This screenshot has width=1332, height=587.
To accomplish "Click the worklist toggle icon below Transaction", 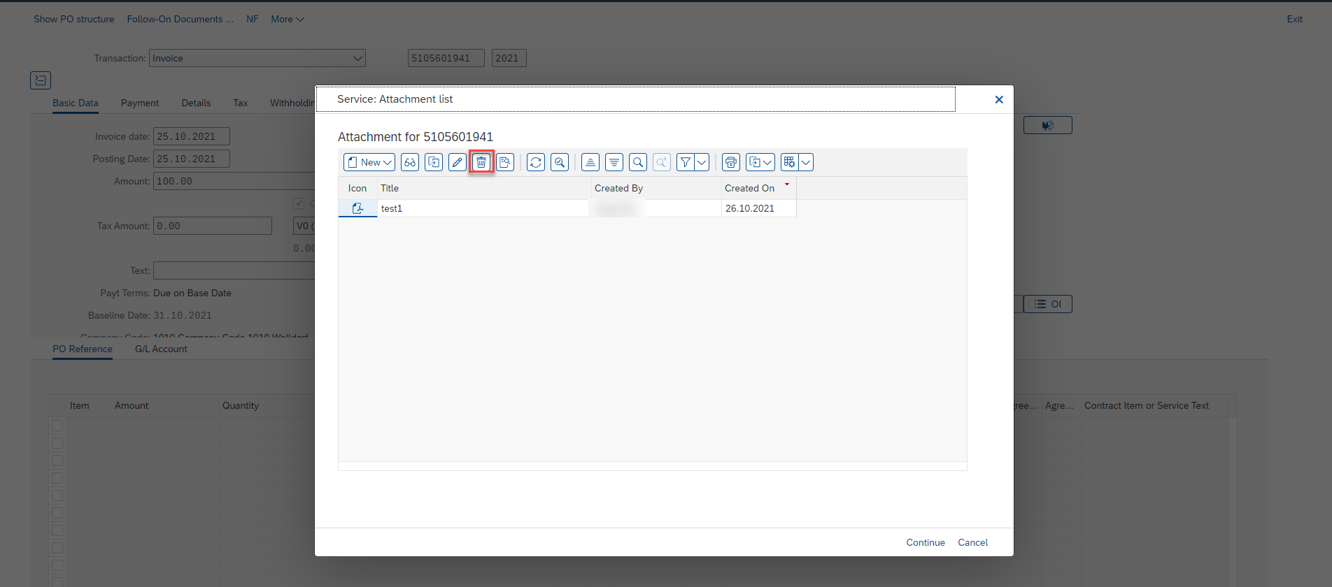I will [x=41, y=80].
